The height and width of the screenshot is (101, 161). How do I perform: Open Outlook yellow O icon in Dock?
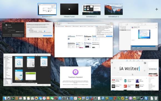tap(123, 98)
